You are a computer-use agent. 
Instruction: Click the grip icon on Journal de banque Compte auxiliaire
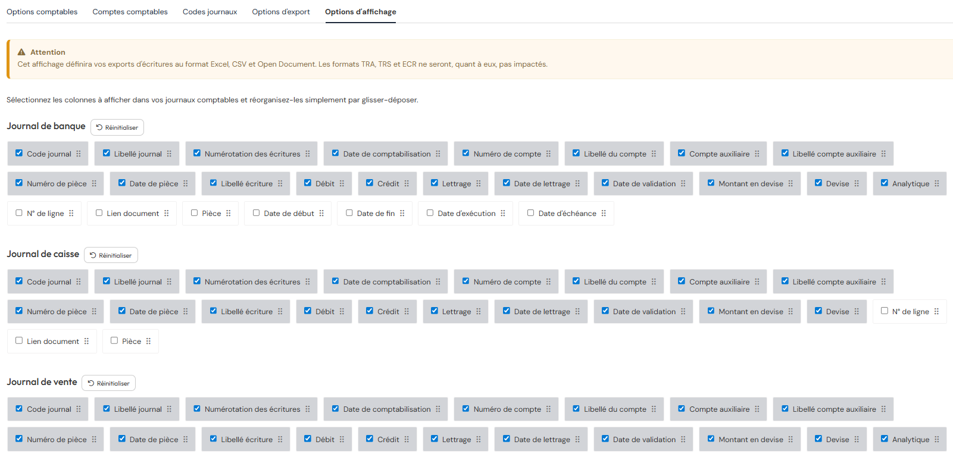click(757, 154)
